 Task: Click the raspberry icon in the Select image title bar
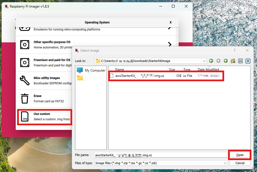coord(77,51)
